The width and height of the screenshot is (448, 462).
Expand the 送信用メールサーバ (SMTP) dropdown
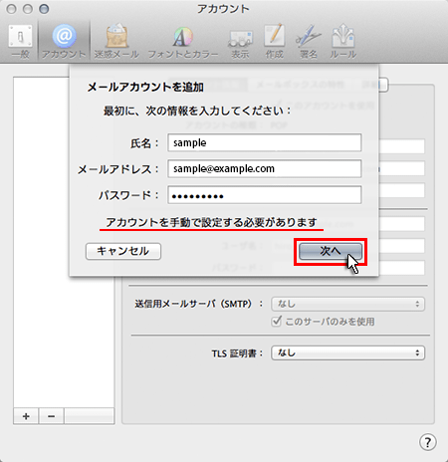pos(347,304)
